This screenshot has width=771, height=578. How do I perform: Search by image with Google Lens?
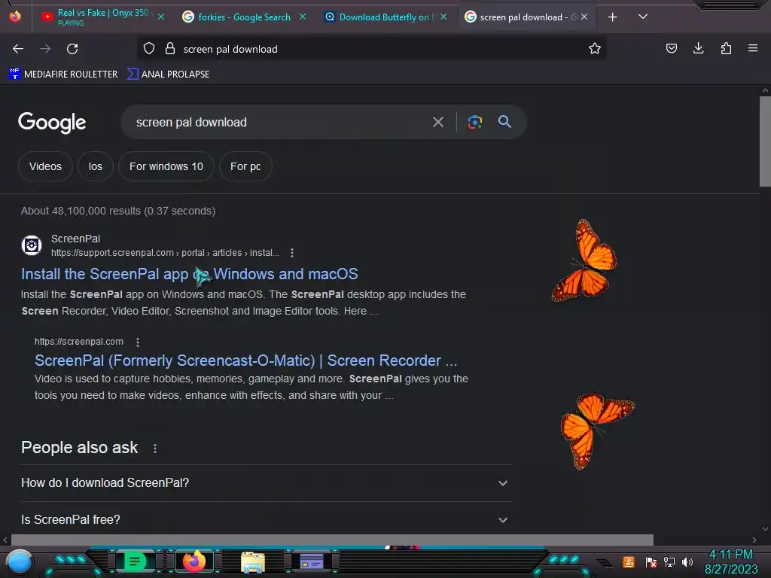pos(474,122)
